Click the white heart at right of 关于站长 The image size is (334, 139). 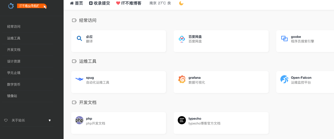[x=50, y=120]
